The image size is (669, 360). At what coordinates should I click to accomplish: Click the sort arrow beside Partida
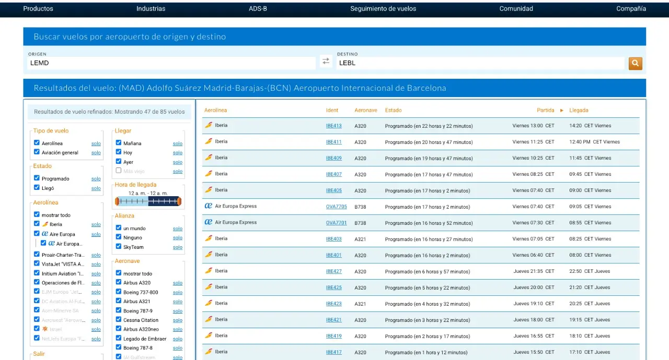(562, 111)
